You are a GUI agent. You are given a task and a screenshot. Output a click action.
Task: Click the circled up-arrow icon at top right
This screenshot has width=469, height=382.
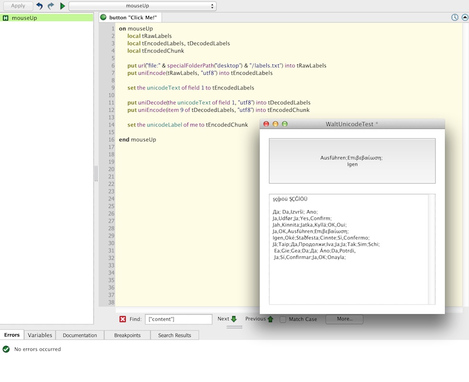coord(465,17)
